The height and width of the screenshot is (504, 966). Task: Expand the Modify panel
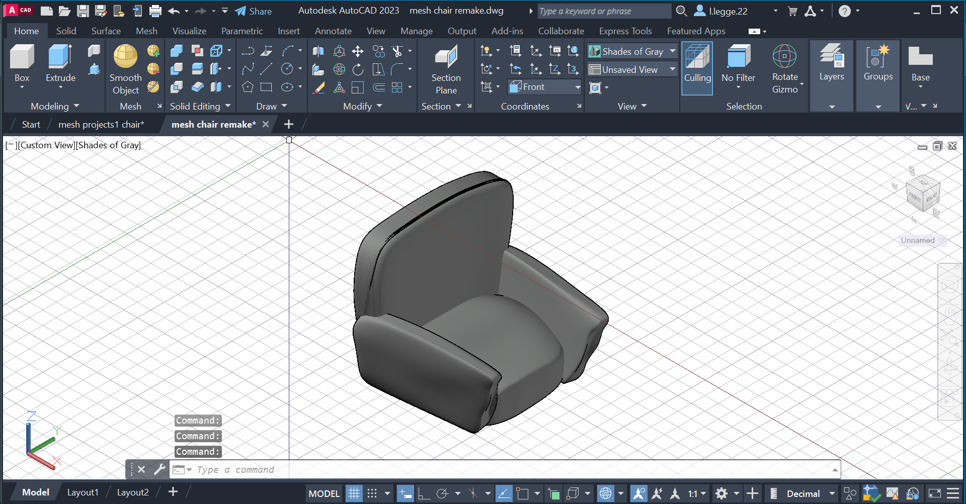(x=362, y=106)
